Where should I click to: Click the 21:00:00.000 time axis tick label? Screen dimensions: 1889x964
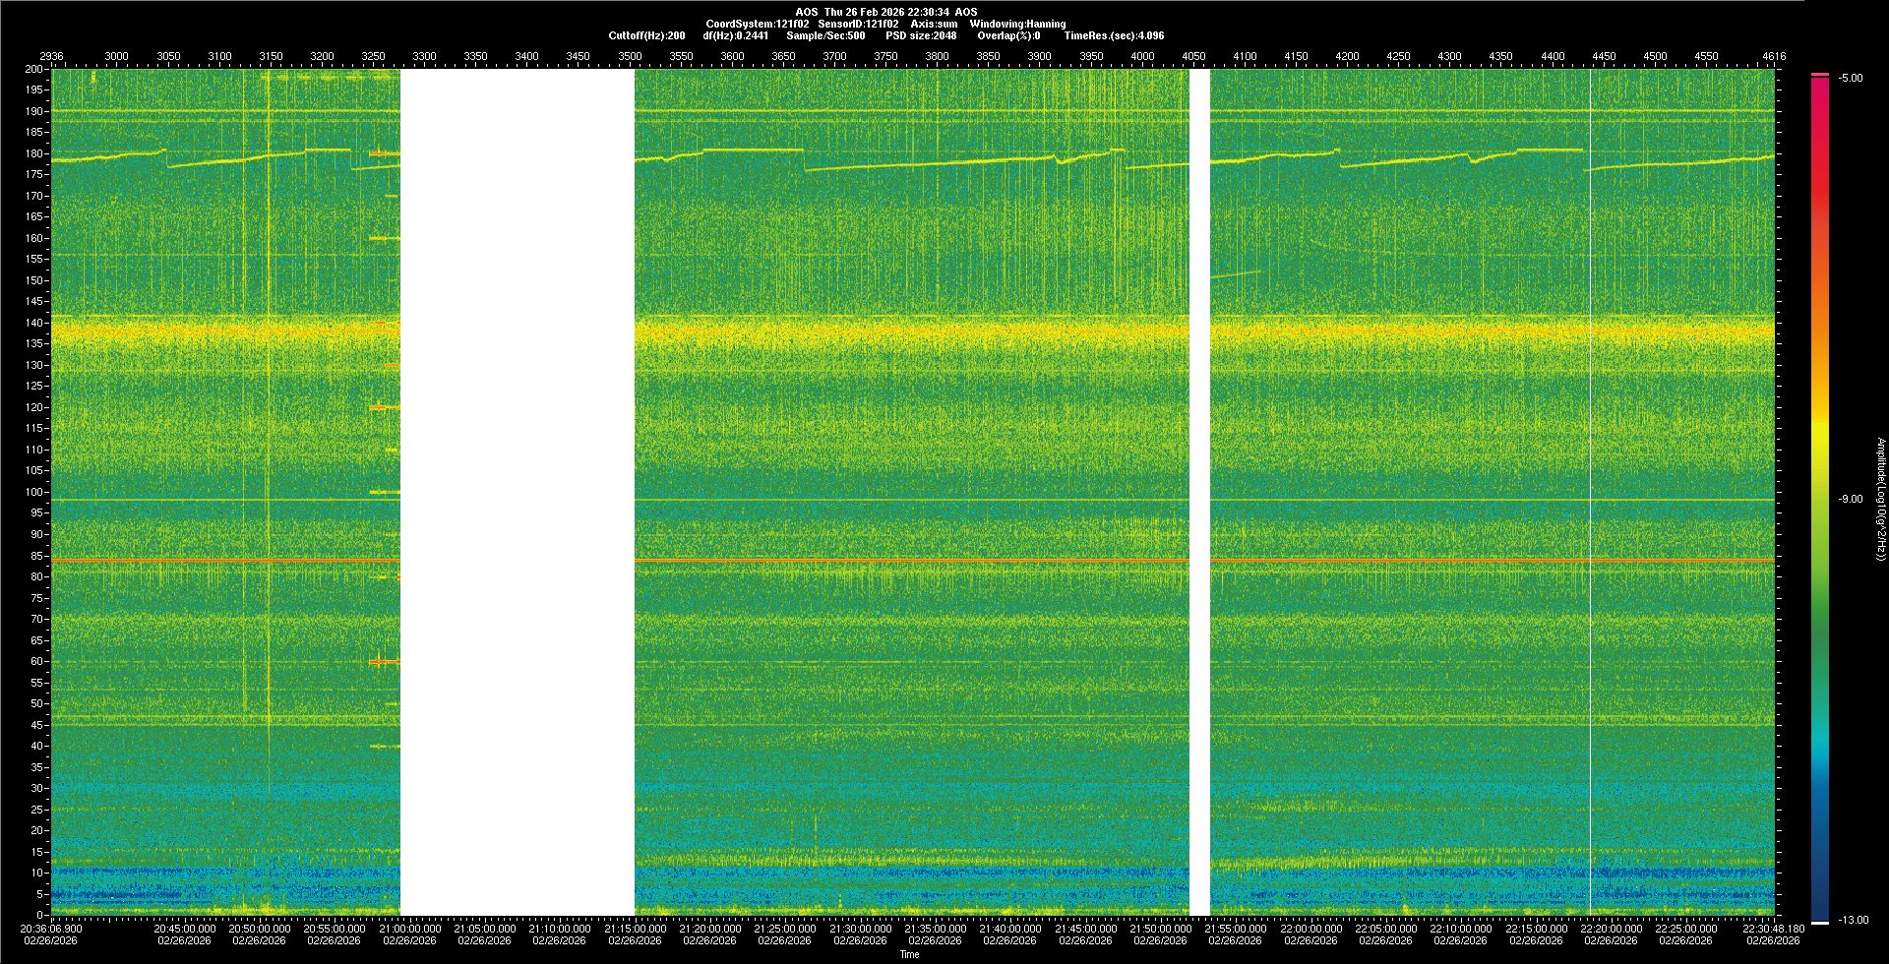coord(409,928)
